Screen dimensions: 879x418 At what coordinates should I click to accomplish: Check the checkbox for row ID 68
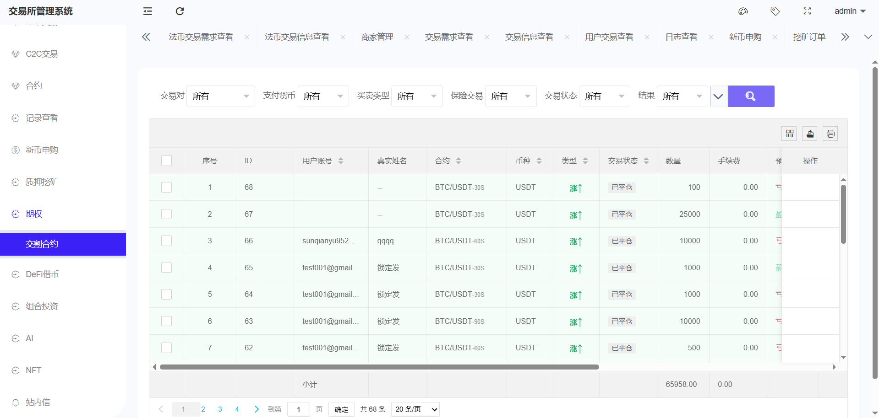(166, 188)
